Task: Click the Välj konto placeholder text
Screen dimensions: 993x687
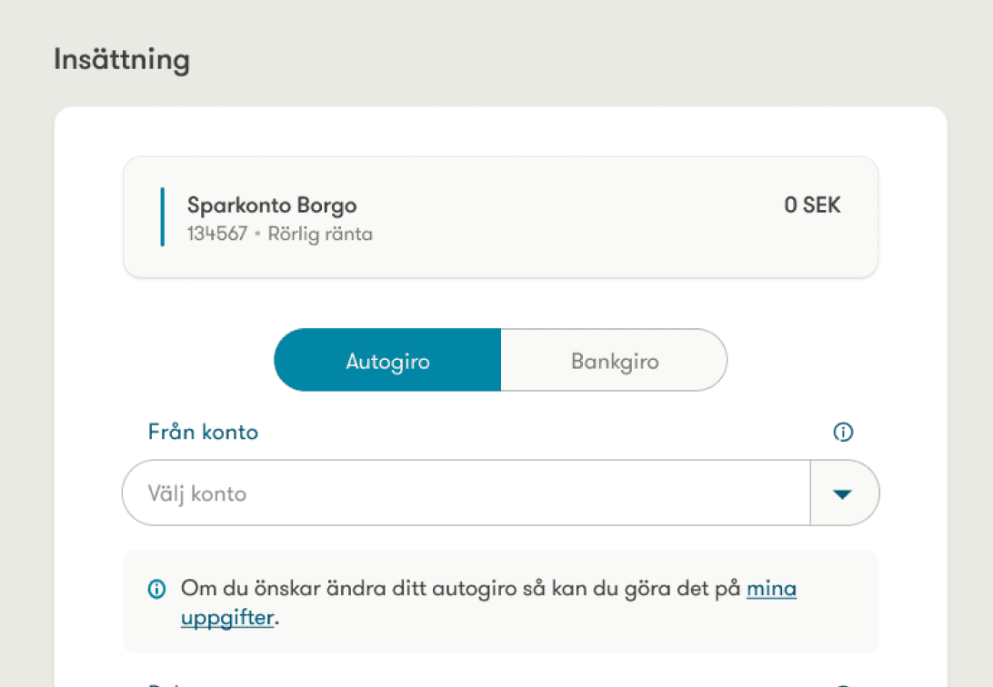Action: click(197, 493)
